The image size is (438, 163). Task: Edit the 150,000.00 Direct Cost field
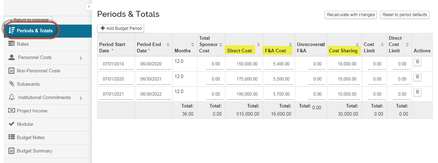(244, 64)
